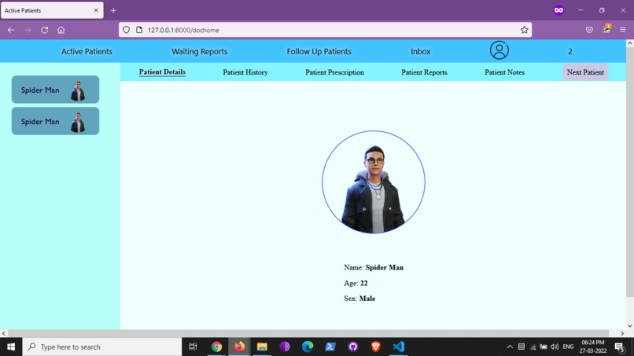This screenshot has width=634, height=356.
Task: Select the second Spider Man patient card
Action: [55, 121]
